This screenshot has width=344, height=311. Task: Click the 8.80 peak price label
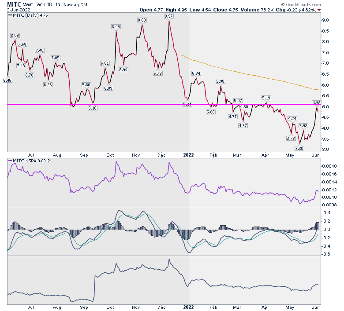click(142, 20)
